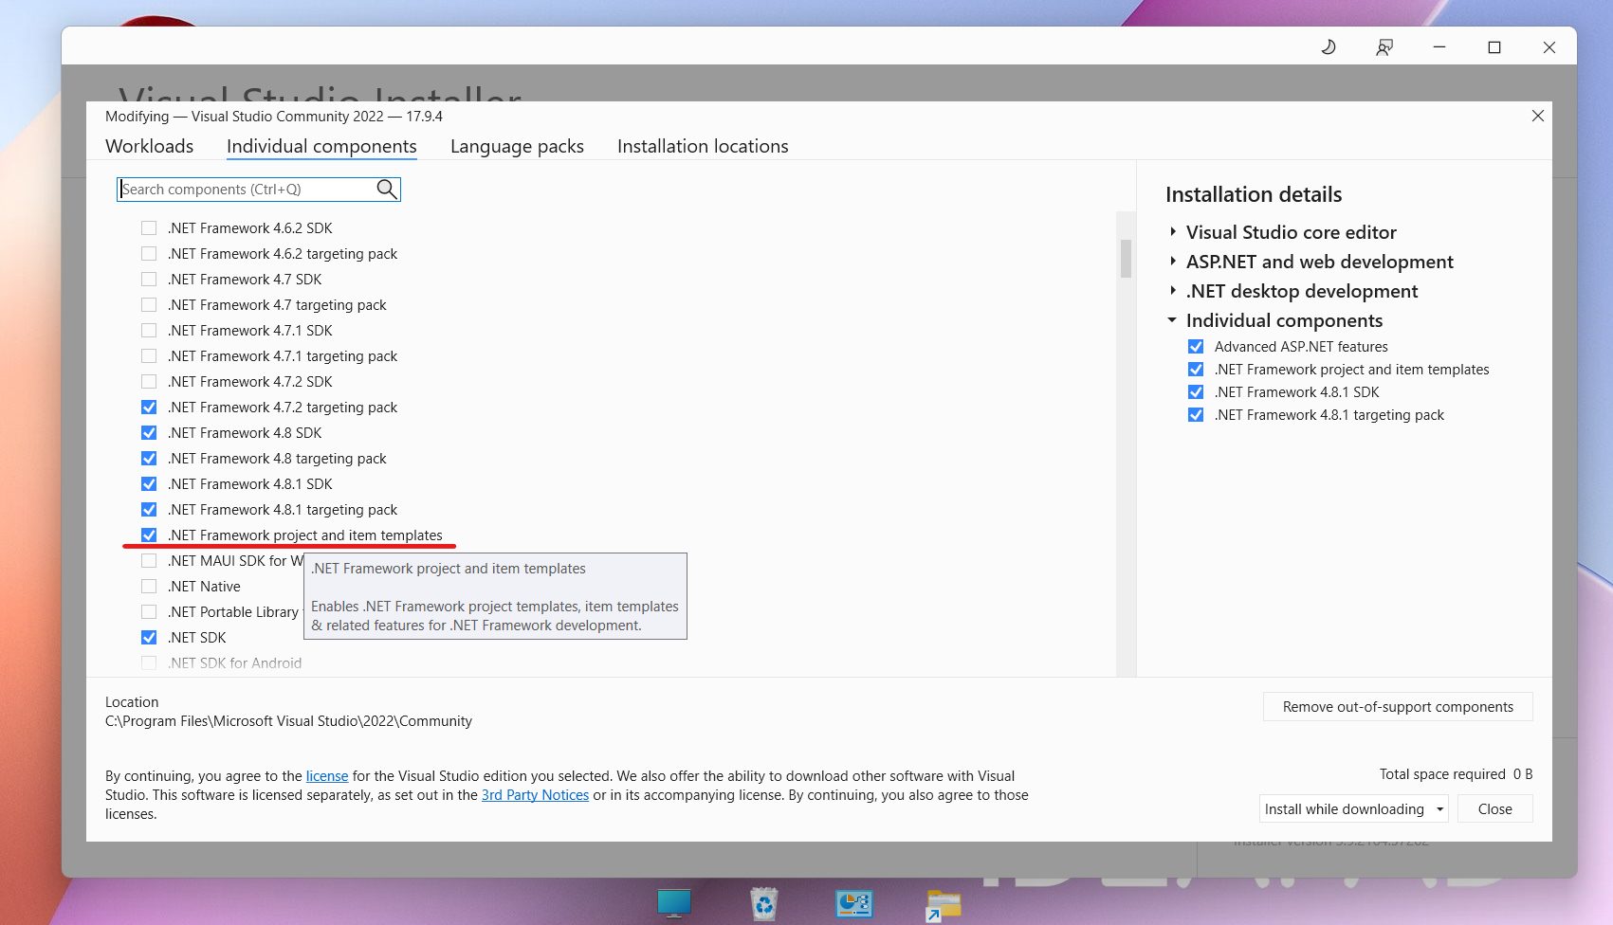Click Install while downloading button

(1345, 809)
